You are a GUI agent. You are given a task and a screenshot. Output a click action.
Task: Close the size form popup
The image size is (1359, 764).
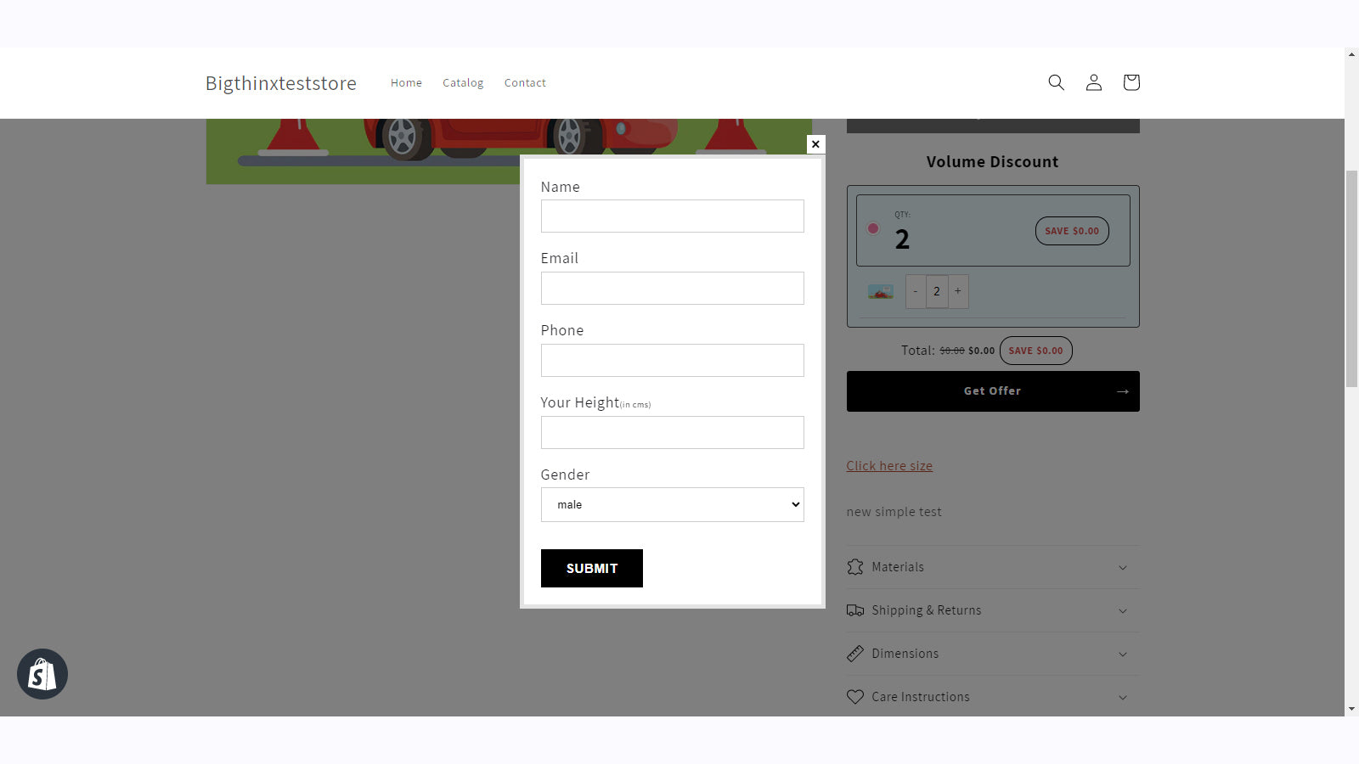(815, 144)
